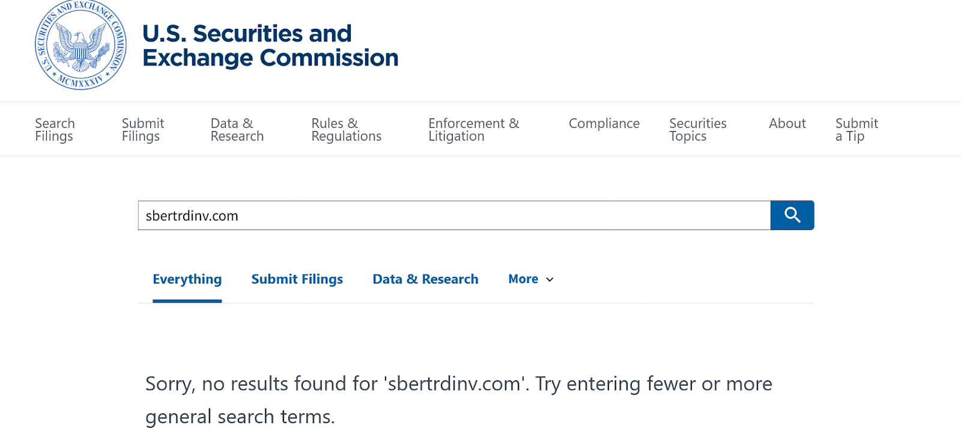Open the Enforcement & Litigation menu
The height and width of the screenshot is (441, 961).
pos(473,130)
